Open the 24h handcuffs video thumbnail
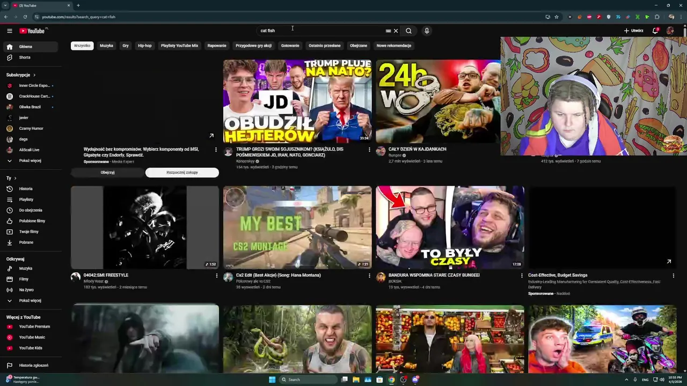This screenshot has height=386, width=687. pyautogui.click(x=438, y=101)
